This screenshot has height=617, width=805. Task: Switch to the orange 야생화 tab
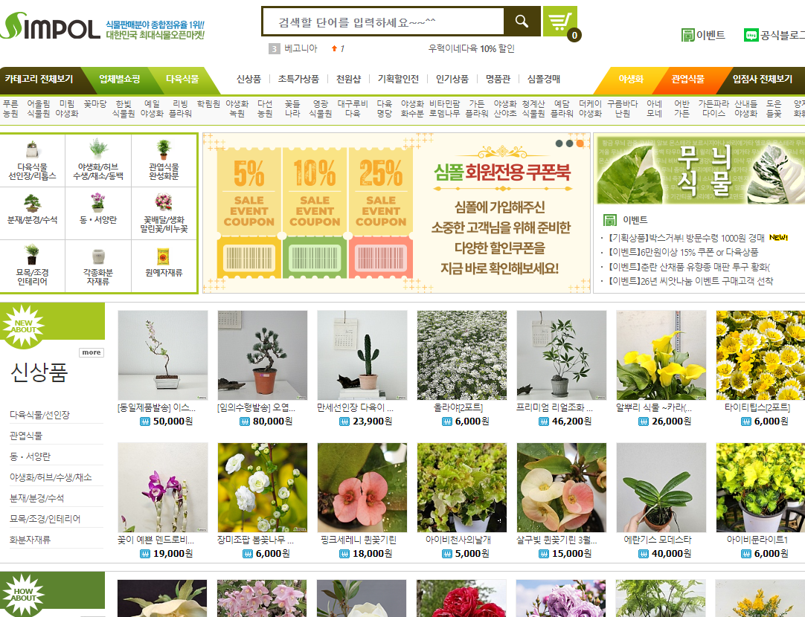(630, 79)
